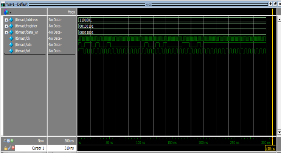
Task: Edit Cursor 1 with the wrench icon
Action: [x=9, y=148]
